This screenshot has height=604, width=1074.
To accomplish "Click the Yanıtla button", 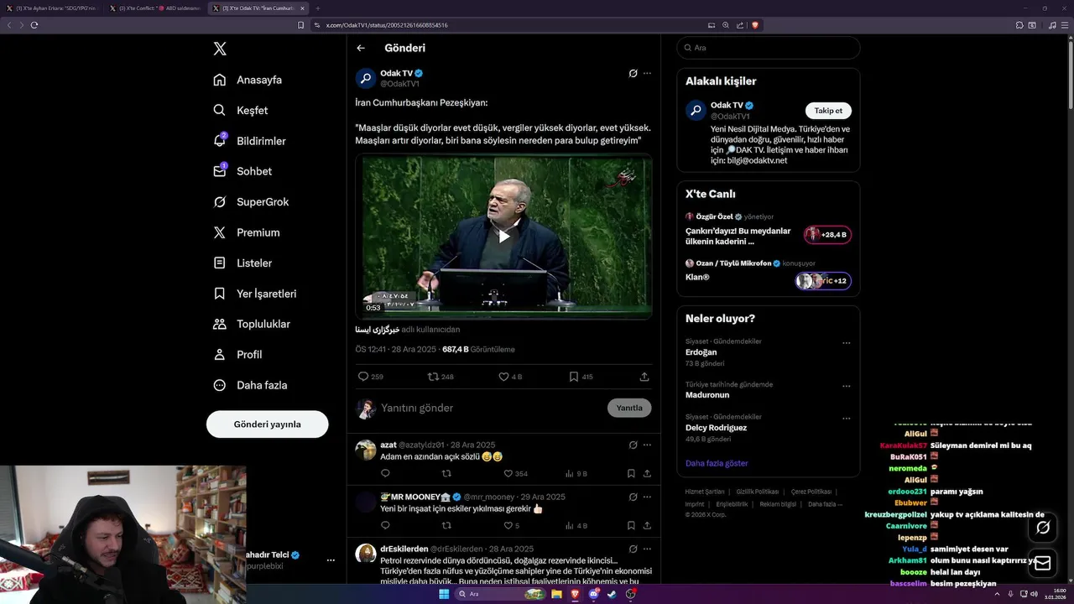I will coord(629,408).
